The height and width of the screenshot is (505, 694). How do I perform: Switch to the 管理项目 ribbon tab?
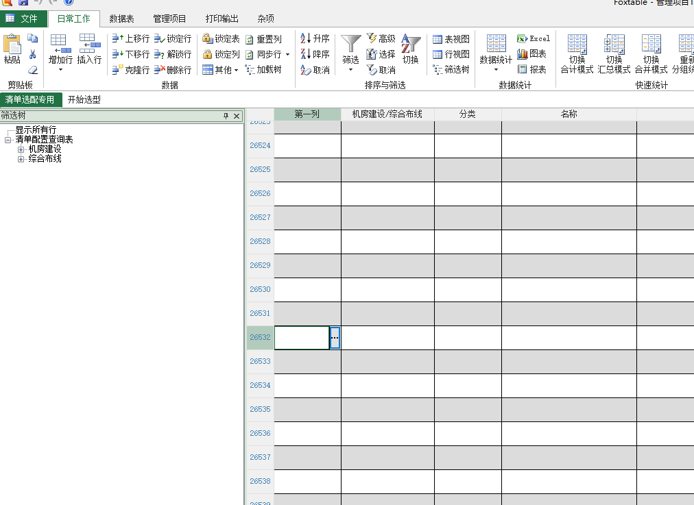pos(169,19)
